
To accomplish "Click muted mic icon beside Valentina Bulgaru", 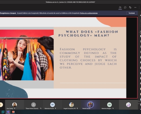I will [113, 108].
